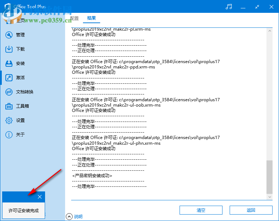Select 激活 label in the sidebar
The height and width of the screenshot is (221, 279).
pyautogui.click(x=20, y=78)
